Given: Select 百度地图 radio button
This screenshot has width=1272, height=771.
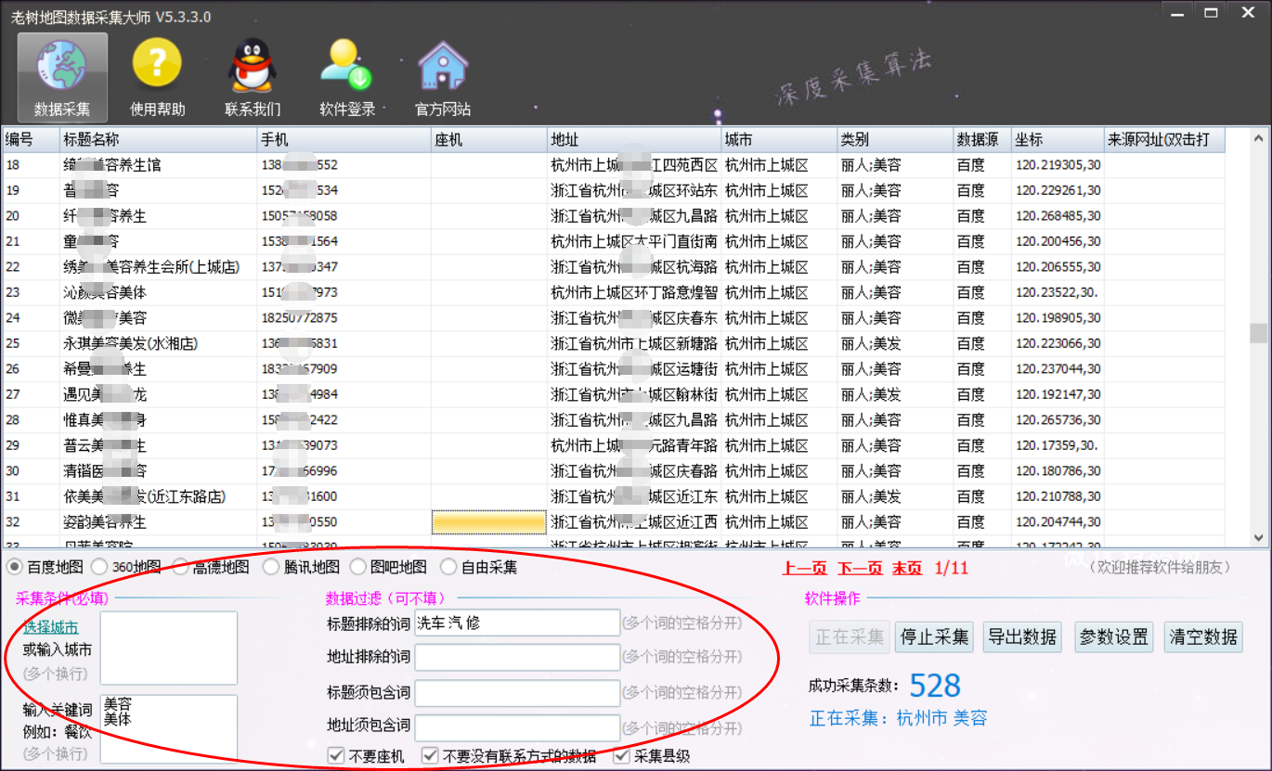Looking at the screenshot, I should click(x=16, y=566).
